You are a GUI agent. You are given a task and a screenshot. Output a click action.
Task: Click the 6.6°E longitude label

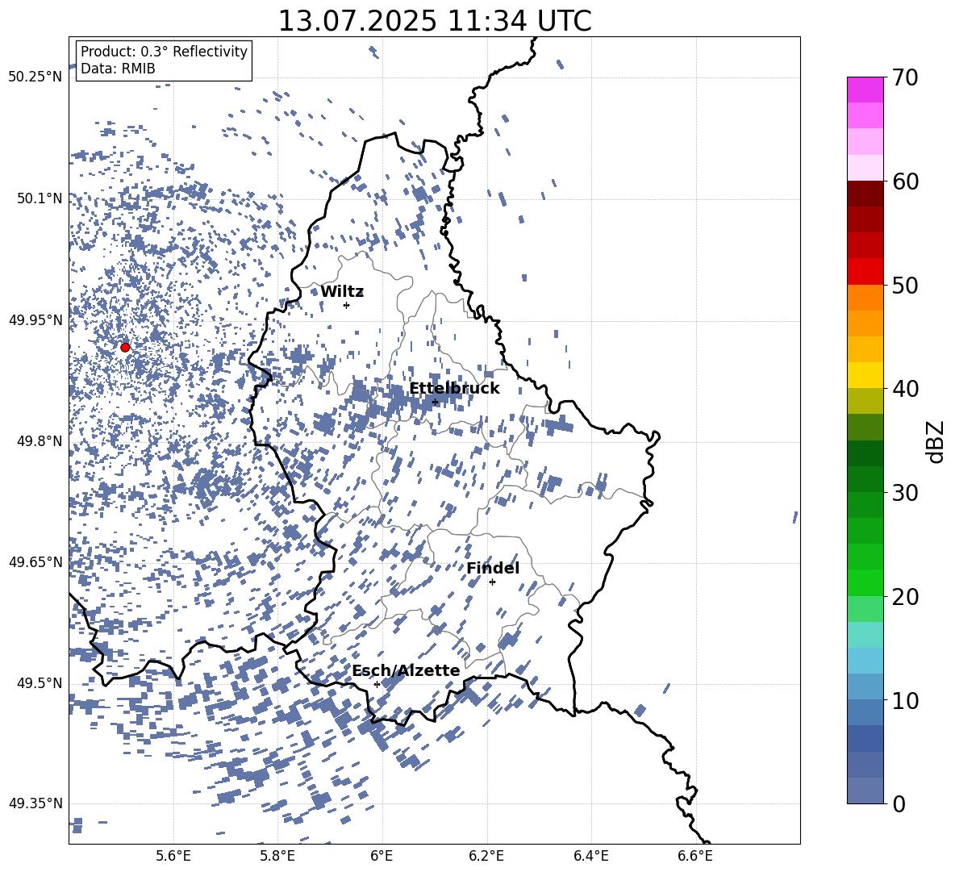pos(695,856)
